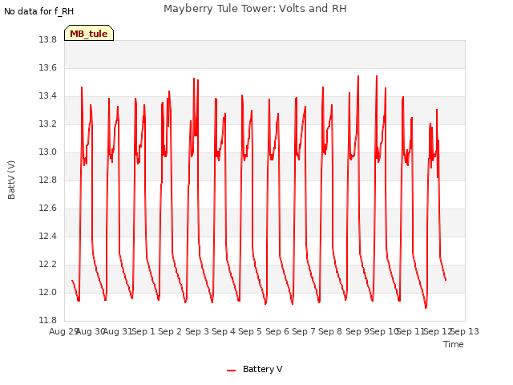Click the 'No data for f_RH' message
This screenshot has width=513, height=385.
pos(39,11)
